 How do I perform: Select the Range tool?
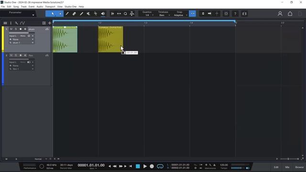click(x=60, y=14)
